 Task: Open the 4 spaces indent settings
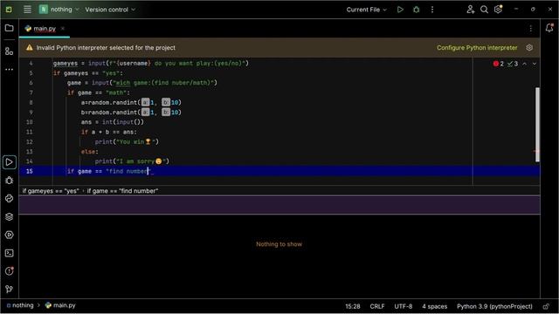click(x=435, y=306)
